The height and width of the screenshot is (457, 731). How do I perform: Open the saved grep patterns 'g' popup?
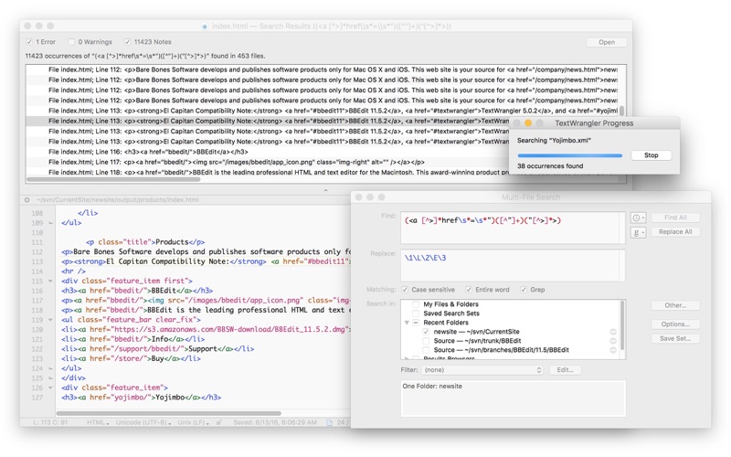[x=638, y=232]
